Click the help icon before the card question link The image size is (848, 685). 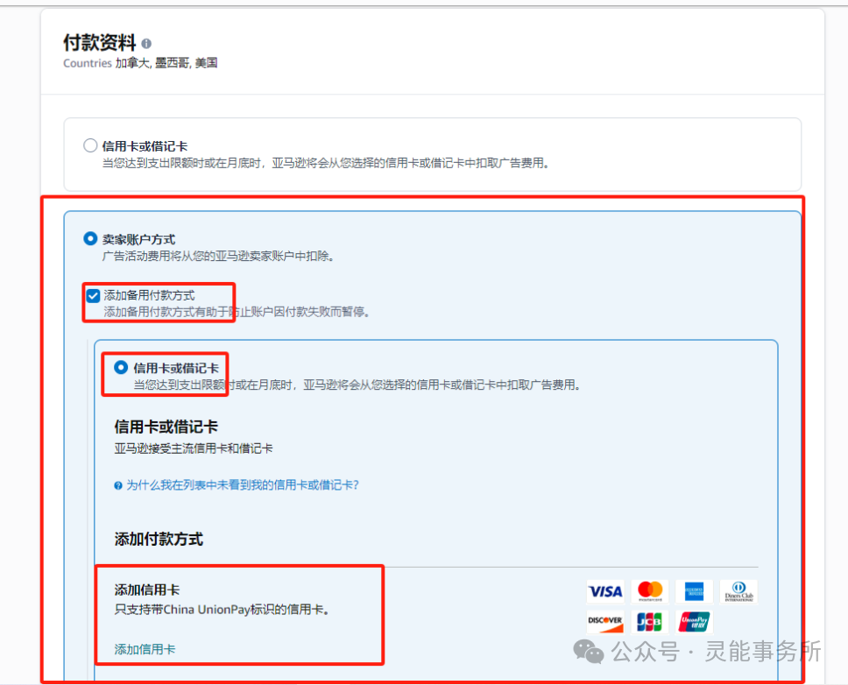coord(117,484)
